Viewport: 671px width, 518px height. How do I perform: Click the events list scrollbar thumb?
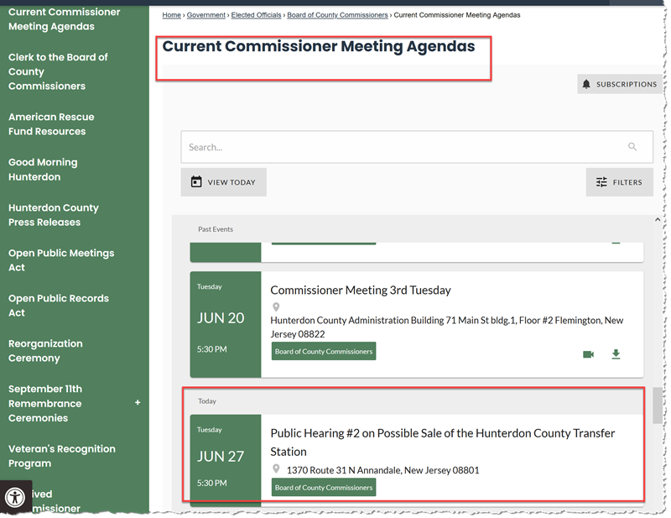[x=657, y=406]
